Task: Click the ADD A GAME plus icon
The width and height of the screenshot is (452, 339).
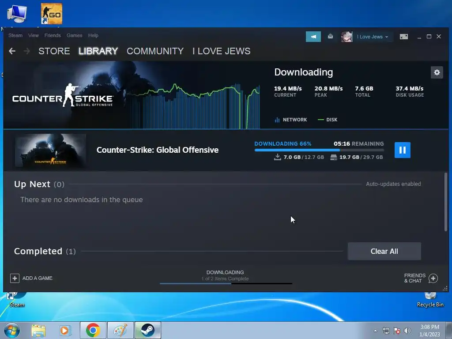Action: pos(15,278)
